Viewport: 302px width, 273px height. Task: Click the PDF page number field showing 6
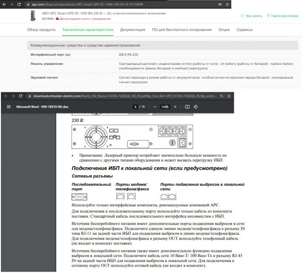tap(135, 107)
